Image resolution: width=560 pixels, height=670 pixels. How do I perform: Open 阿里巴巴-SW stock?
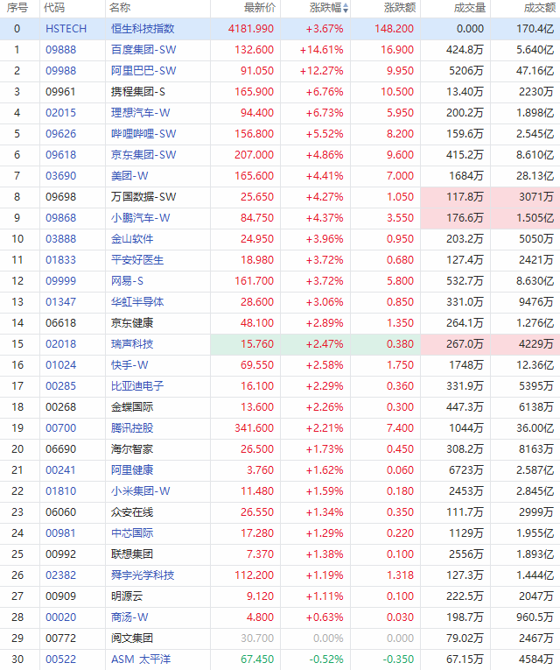[x=143, y=71]
